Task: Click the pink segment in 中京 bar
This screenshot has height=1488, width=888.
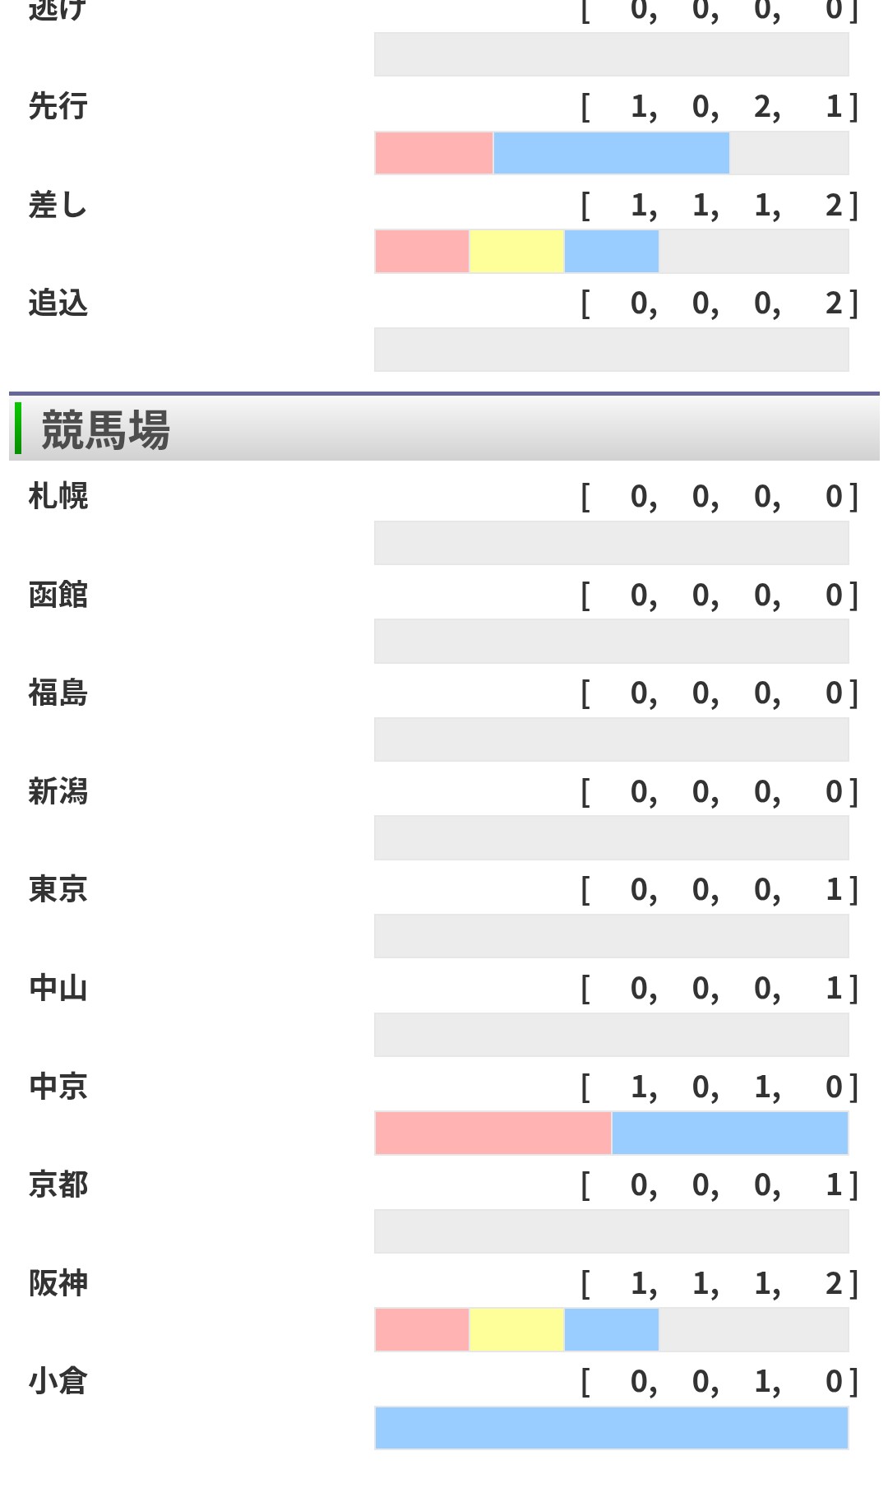Action: 493,1133
